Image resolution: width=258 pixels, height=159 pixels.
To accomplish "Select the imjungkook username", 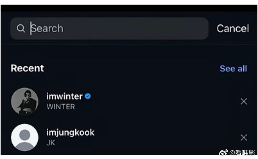I will pos(70,132).
